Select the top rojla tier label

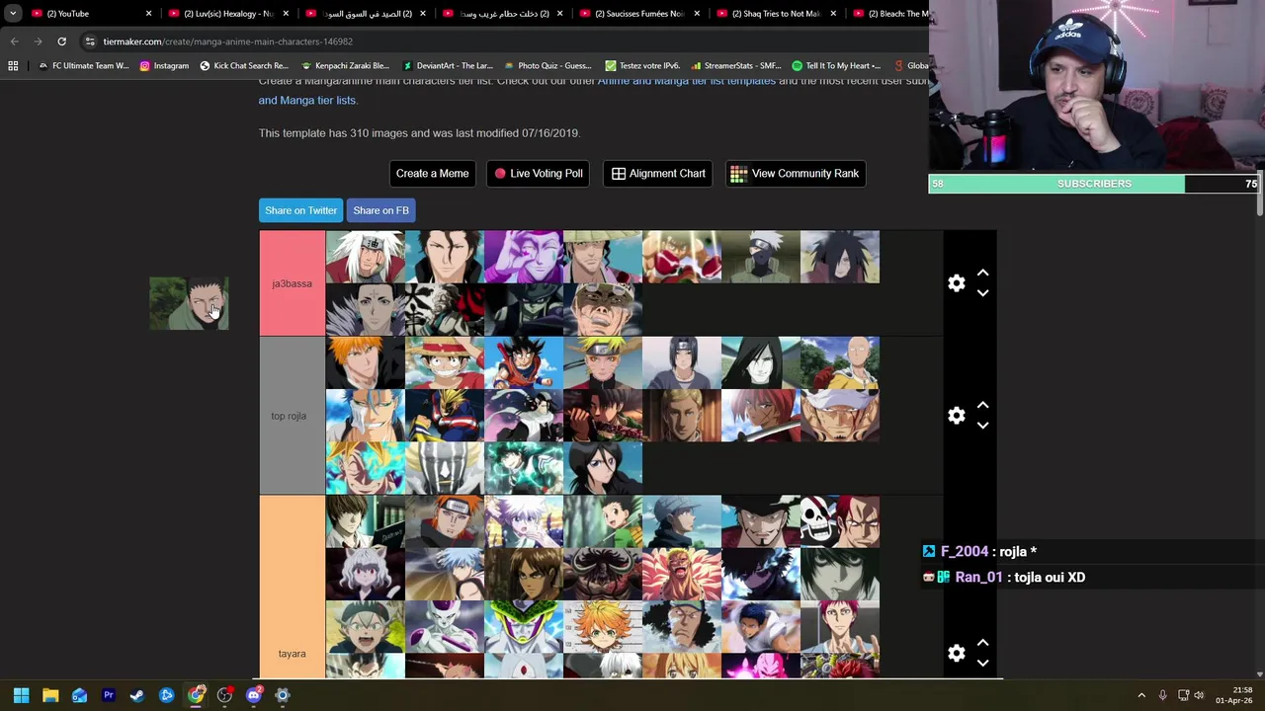tap(292, 416)
